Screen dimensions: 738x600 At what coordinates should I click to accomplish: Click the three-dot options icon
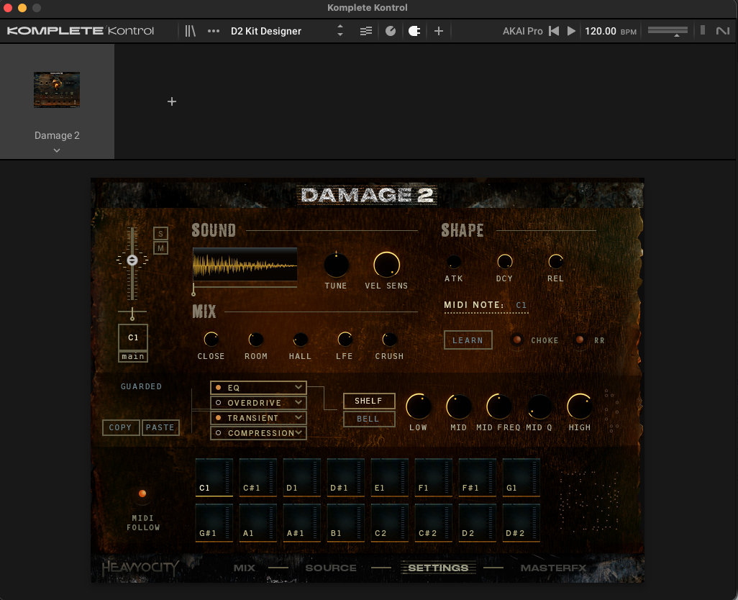tap(213, 31)
